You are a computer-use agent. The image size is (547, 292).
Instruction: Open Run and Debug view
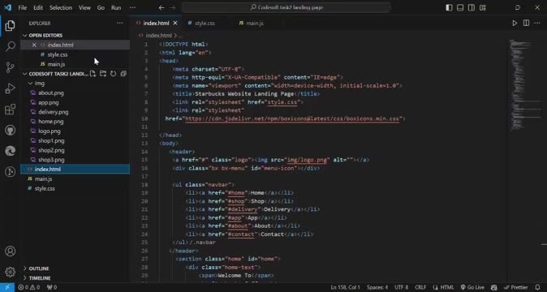tap(11, 88)
